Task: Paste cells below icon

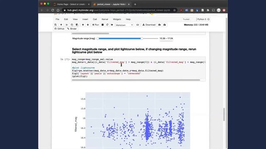Action: tap(77, 25)
